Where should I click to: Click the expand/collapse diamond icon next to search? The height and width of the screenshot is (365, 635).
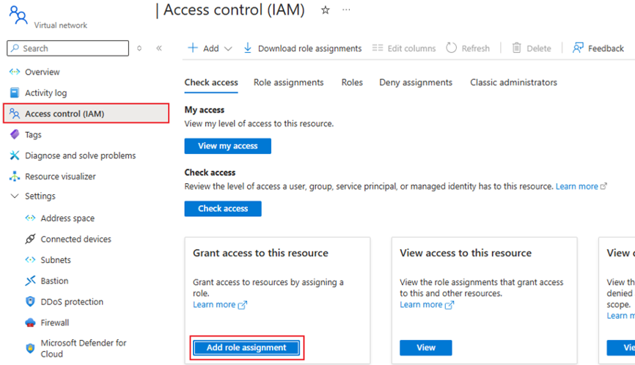pyautogui.click(x=139, y=48)
